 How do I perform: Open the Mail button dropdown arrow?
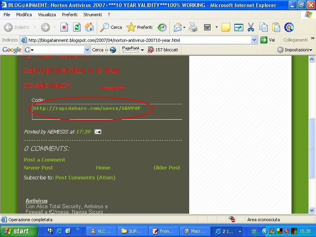point(184,27)
